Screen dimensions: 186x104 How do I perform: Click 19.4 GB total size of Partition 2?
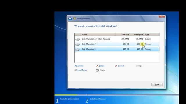pyautogui.click(x=126, y=44)
